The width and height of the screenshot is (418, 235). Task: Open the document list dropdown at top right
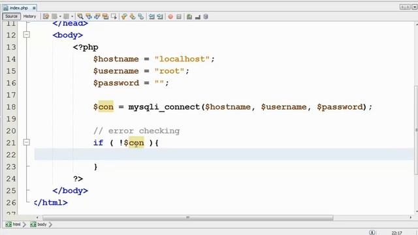[x=415, y=7]
